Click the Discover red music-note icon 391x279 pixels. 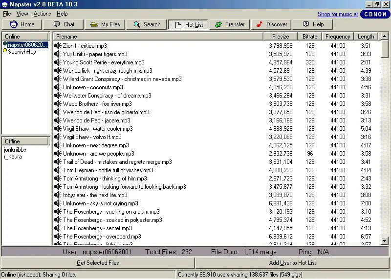click(x=260, y=24)
